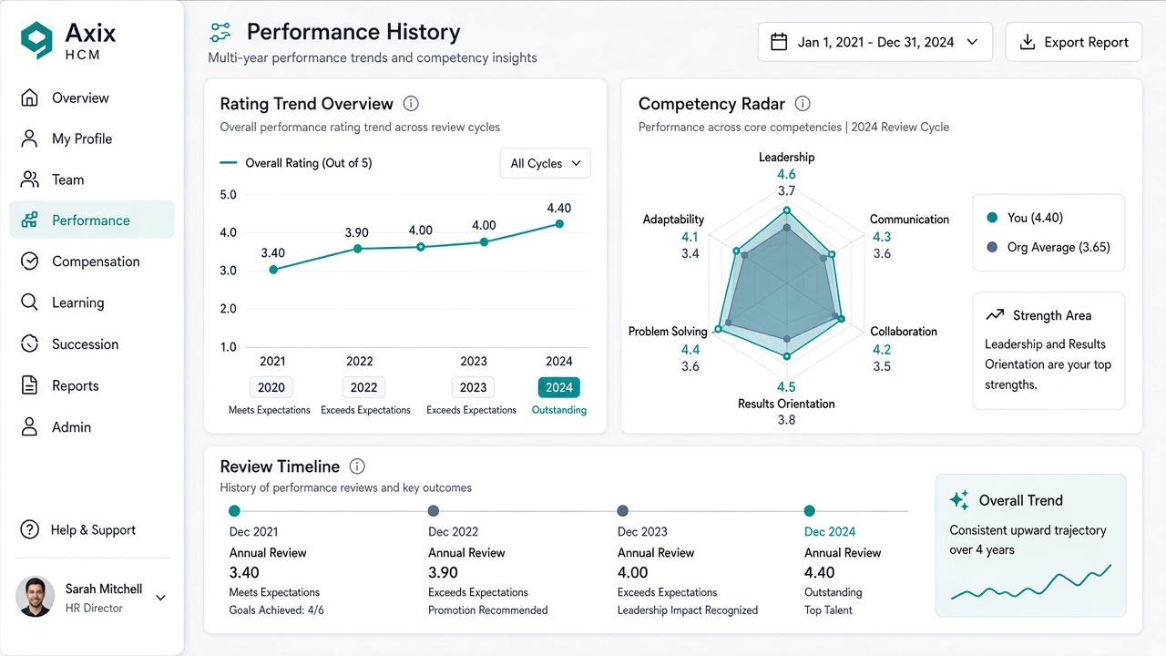Image resolution: width=1166 pixels, height=656 pixels.
Task: Click the Succession circular icon
Action: (x=30, y=344)
